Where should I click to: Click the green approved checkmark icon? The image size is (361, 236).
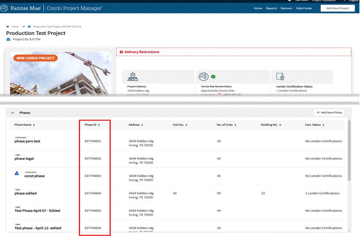pyautogui.click(x=213, y=77)
